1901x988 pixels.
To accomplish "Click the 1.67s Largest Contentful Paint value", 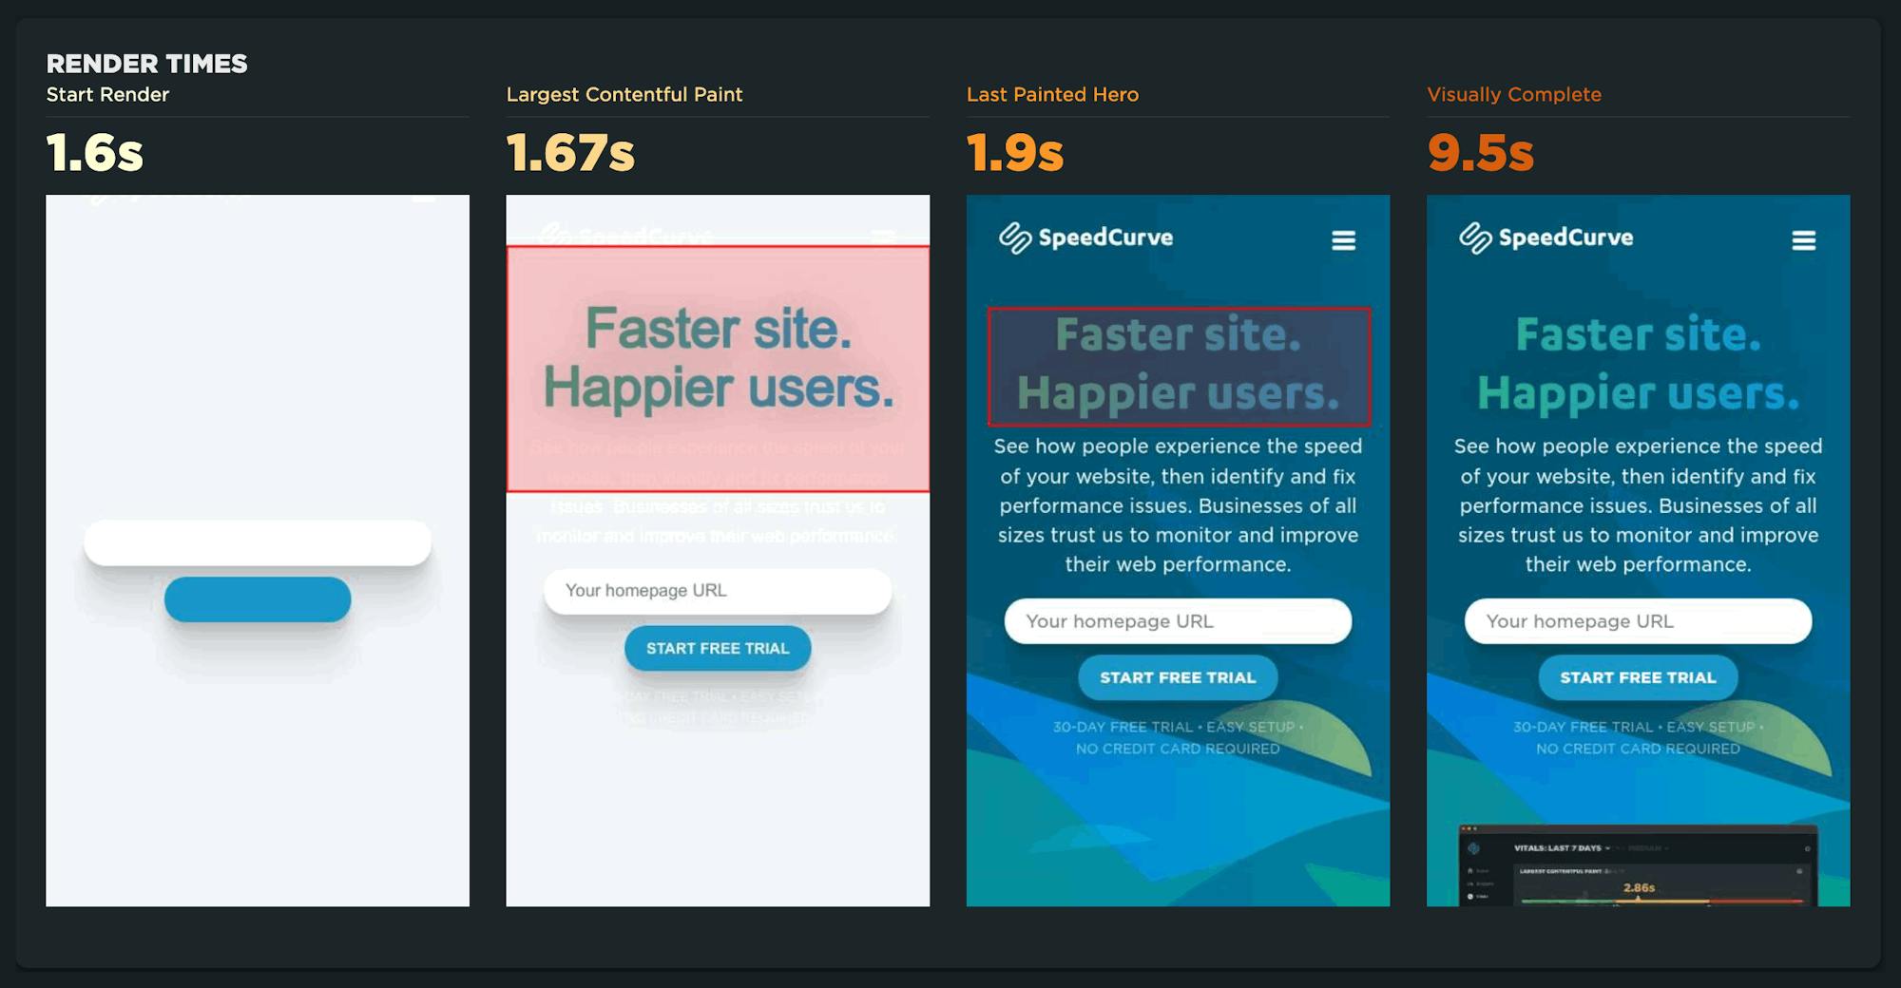I will pos(570,153).
